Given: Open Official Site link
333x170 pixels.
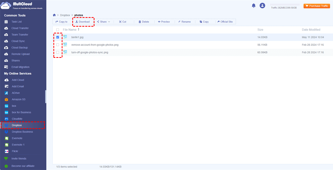Looking at the screenshot, I should (225, 22).
